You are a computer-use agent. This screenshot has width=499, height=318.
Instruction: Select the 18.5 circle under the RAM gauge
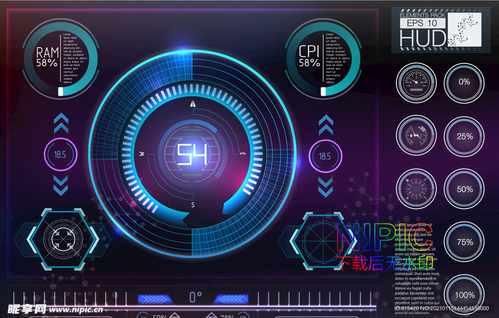(60, 154)
